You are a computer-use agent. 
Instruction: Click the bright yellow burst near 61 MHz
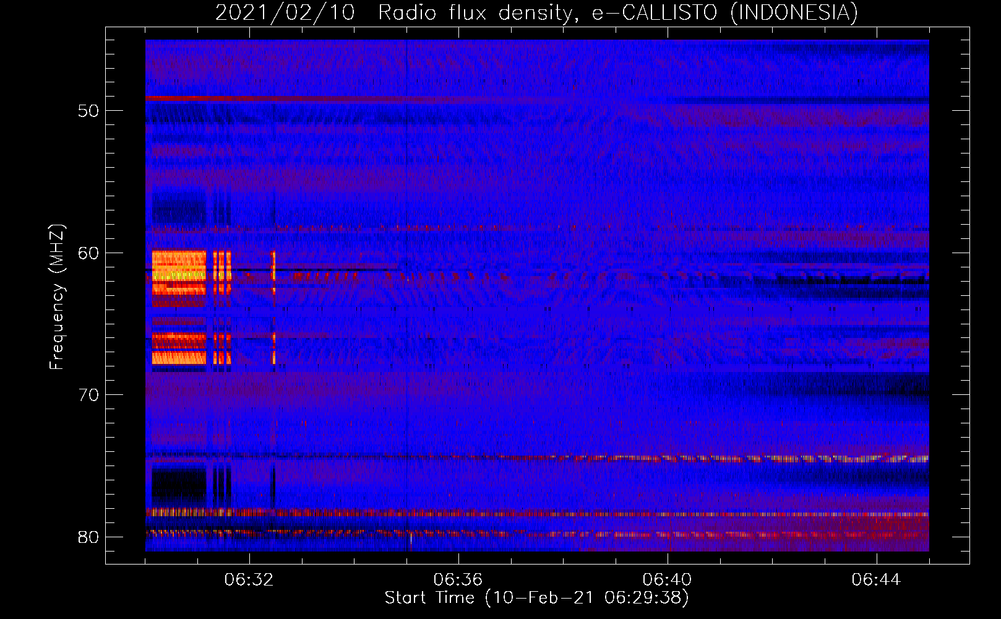(x=179, y=272)
